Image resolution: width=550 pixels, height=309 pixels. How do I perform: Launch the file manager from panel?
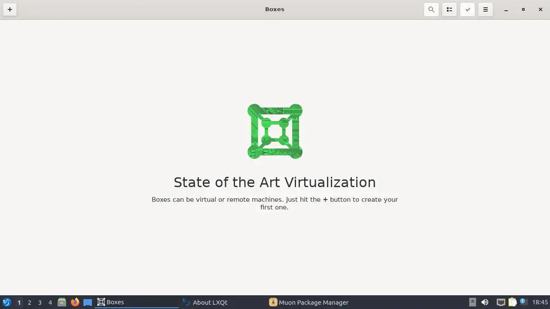[x=62, y=302]
